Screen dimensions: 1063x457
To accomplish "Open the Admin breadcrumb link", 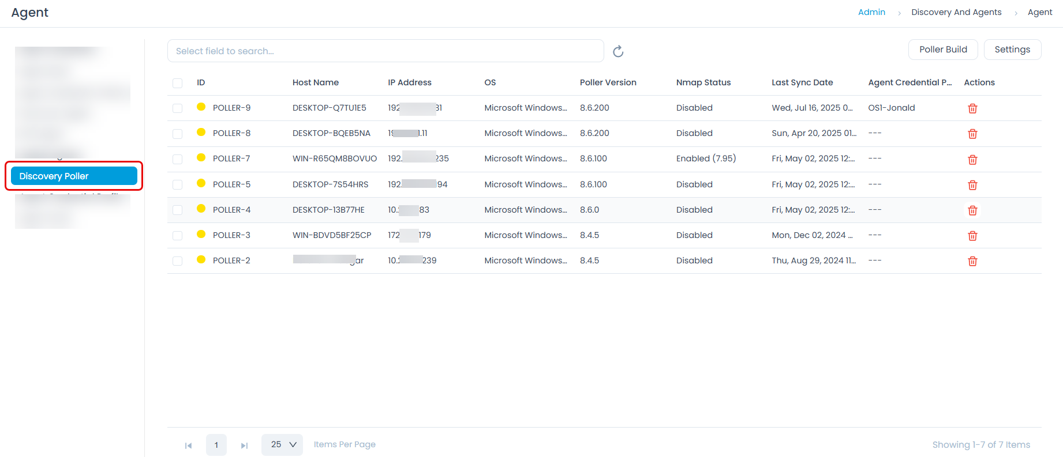I will point(871,12).
